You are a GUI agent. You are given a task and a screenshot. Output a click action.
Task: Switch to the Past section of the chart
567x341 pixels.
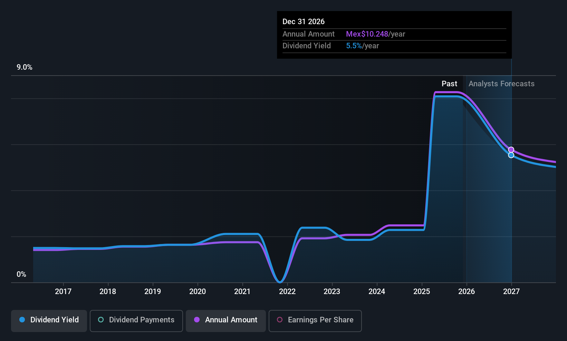pos(449,84)
